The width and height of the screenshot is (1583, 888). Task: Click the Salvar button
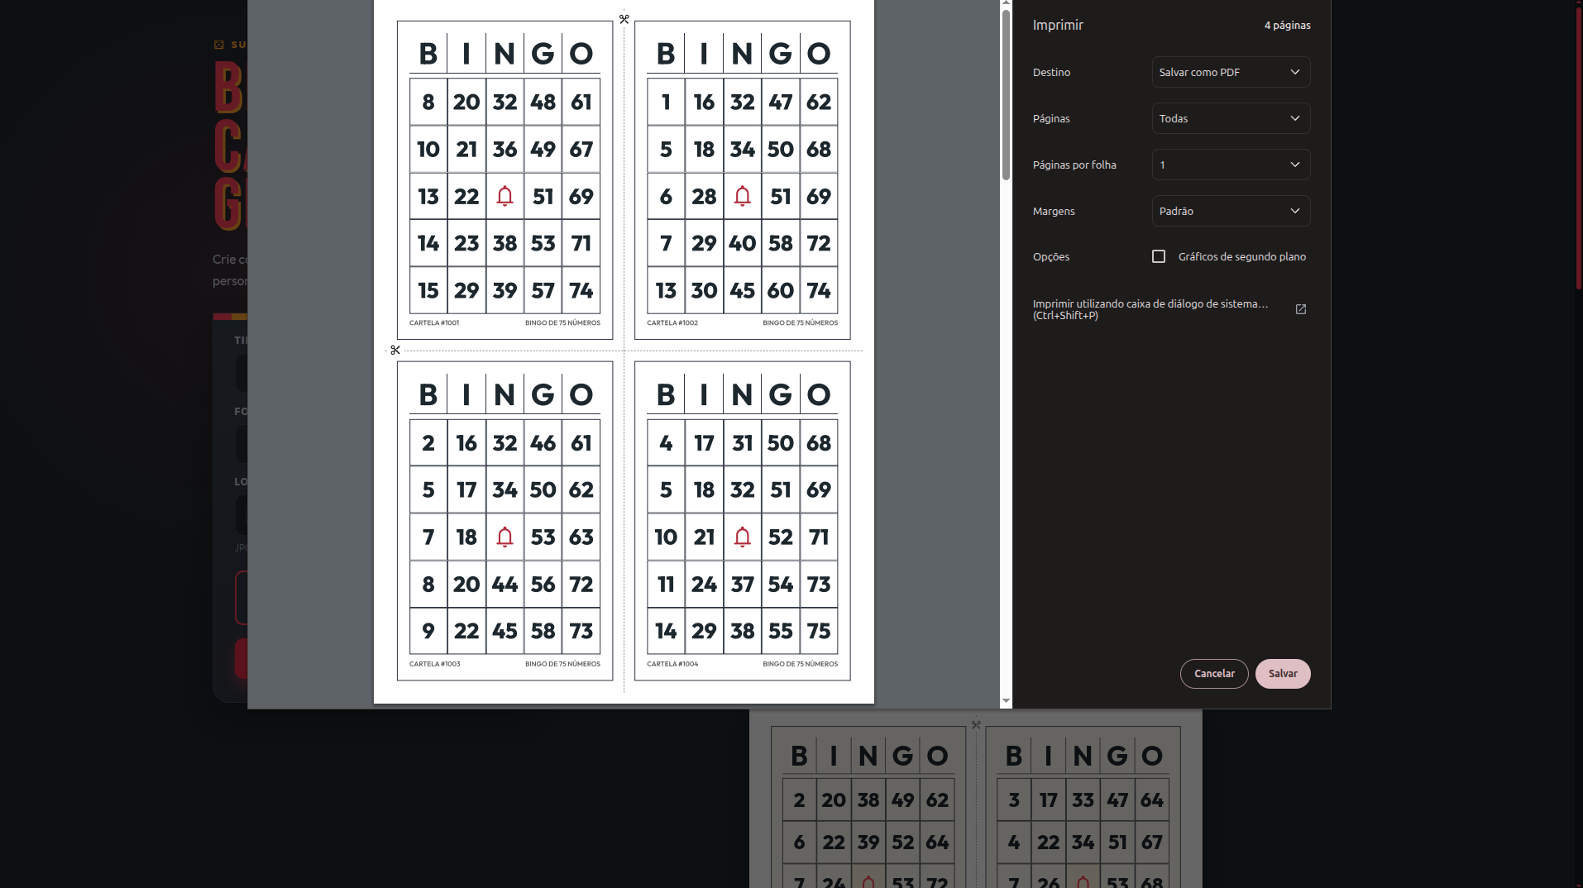[x=1283, y=673]
